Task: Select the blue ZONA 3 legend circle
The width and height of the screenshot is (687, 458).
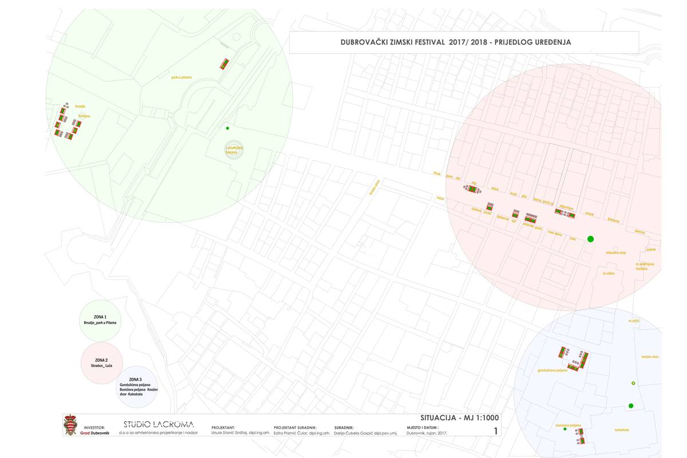Action: tap(135, 388)
